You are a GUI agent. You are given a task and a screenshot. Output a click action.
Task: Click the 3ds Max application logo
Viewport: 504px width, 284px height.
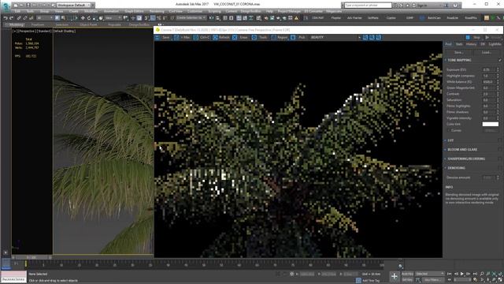6,6
